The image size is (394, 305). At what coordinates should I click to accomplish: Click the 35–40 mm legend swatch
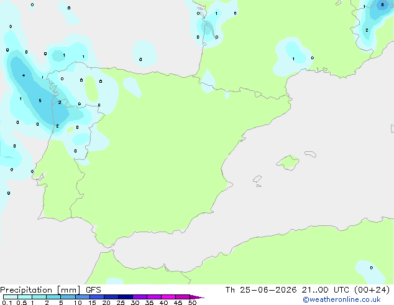(154, 297)
